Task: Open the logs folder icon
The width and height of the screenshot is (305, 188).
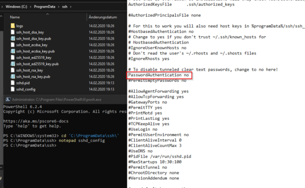Action: click(13, 26)
